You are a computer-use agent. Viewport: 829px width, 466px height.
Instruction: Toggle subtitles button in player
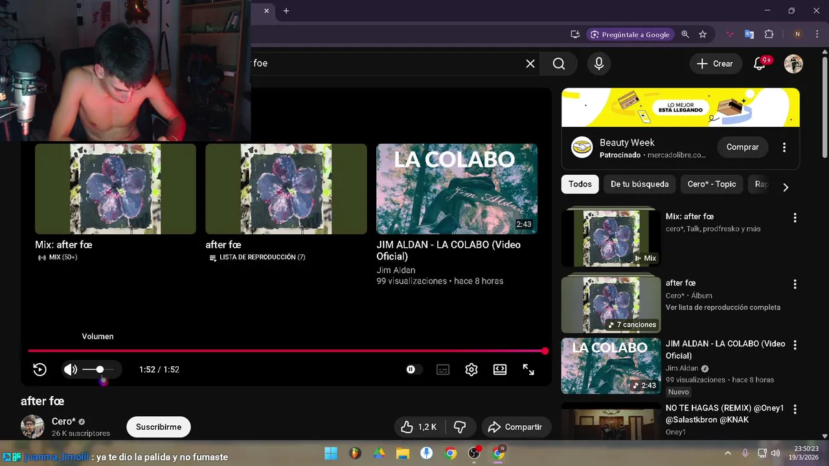pyautogui.click(x=443, y=370)
